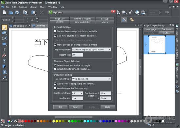Screen dimensions: 180x128
Task: Open the Arrange menu
Action: tap(23, 7)
